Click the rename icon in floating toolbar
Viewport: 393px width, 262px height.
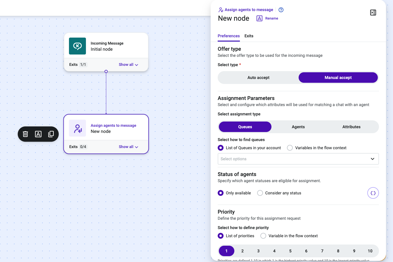click(38, 134)
